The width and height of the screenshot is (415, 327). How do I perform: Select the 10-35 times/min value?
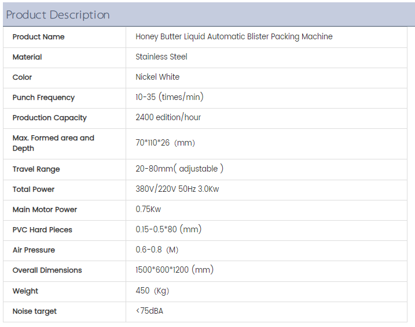tap(169, 97)
